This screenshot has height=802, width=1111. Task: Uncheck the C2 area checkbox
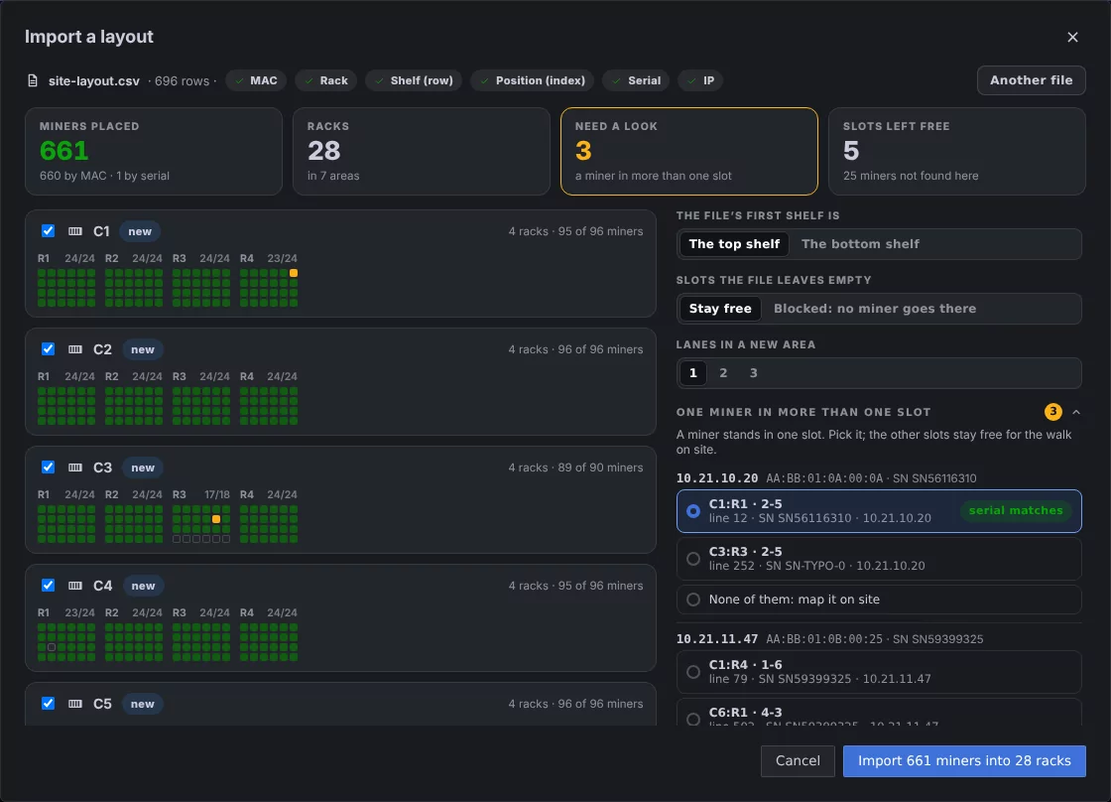coord(48,348)
